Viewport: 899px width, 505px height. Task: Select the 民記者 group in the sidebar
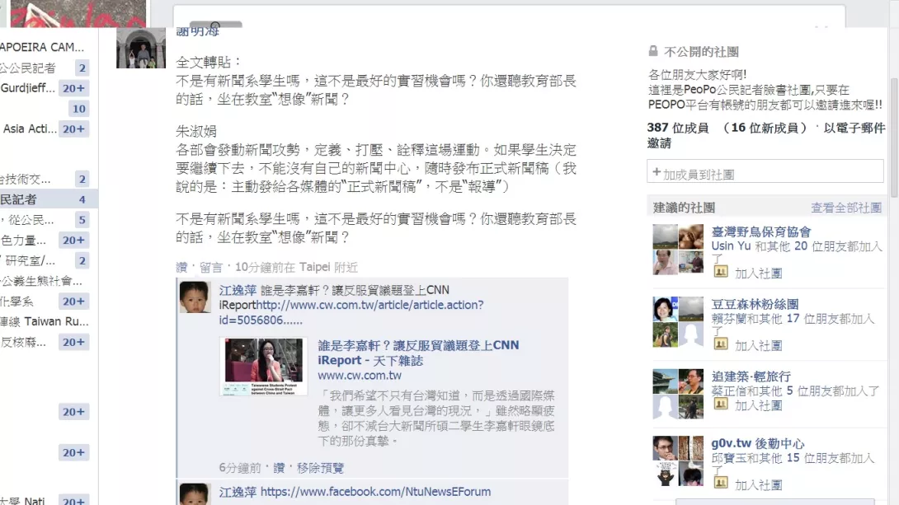point(45,199)
